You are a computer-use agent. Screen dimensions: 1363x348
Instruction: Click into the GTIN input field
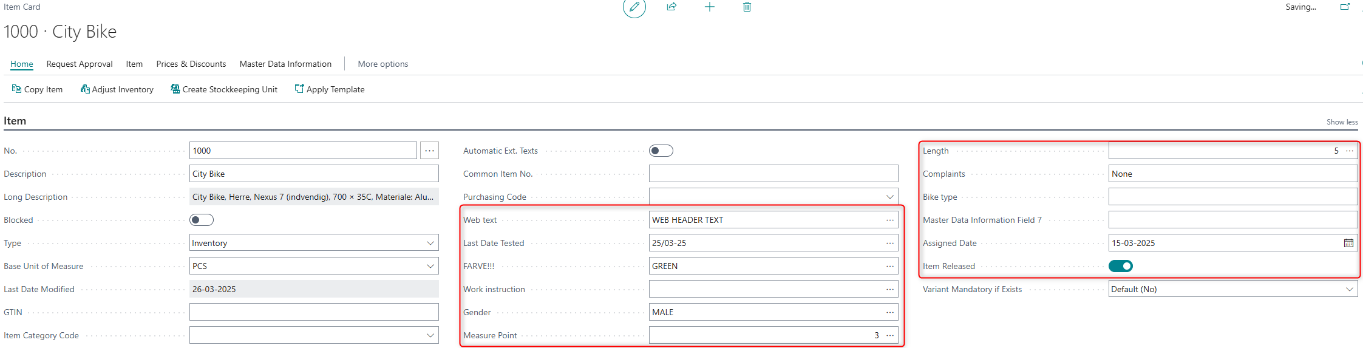coord(313,312)
